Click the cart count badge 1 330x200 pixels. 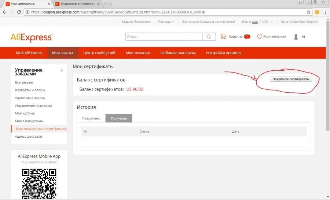(247, 37)
